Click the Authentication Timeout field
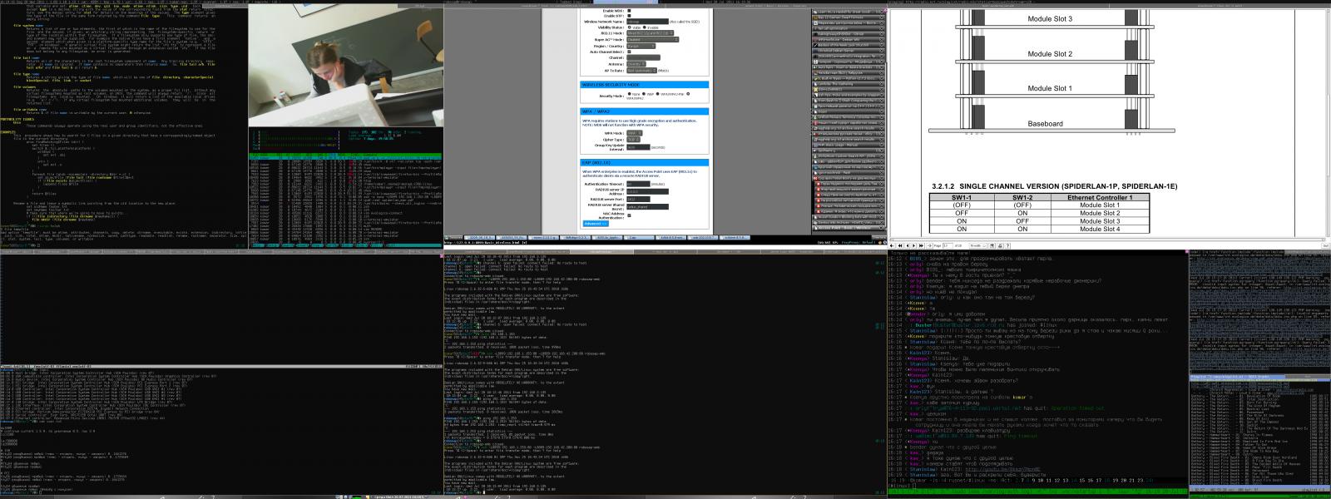The height and width of the screenshot is (499, 1331). [638, 184]
